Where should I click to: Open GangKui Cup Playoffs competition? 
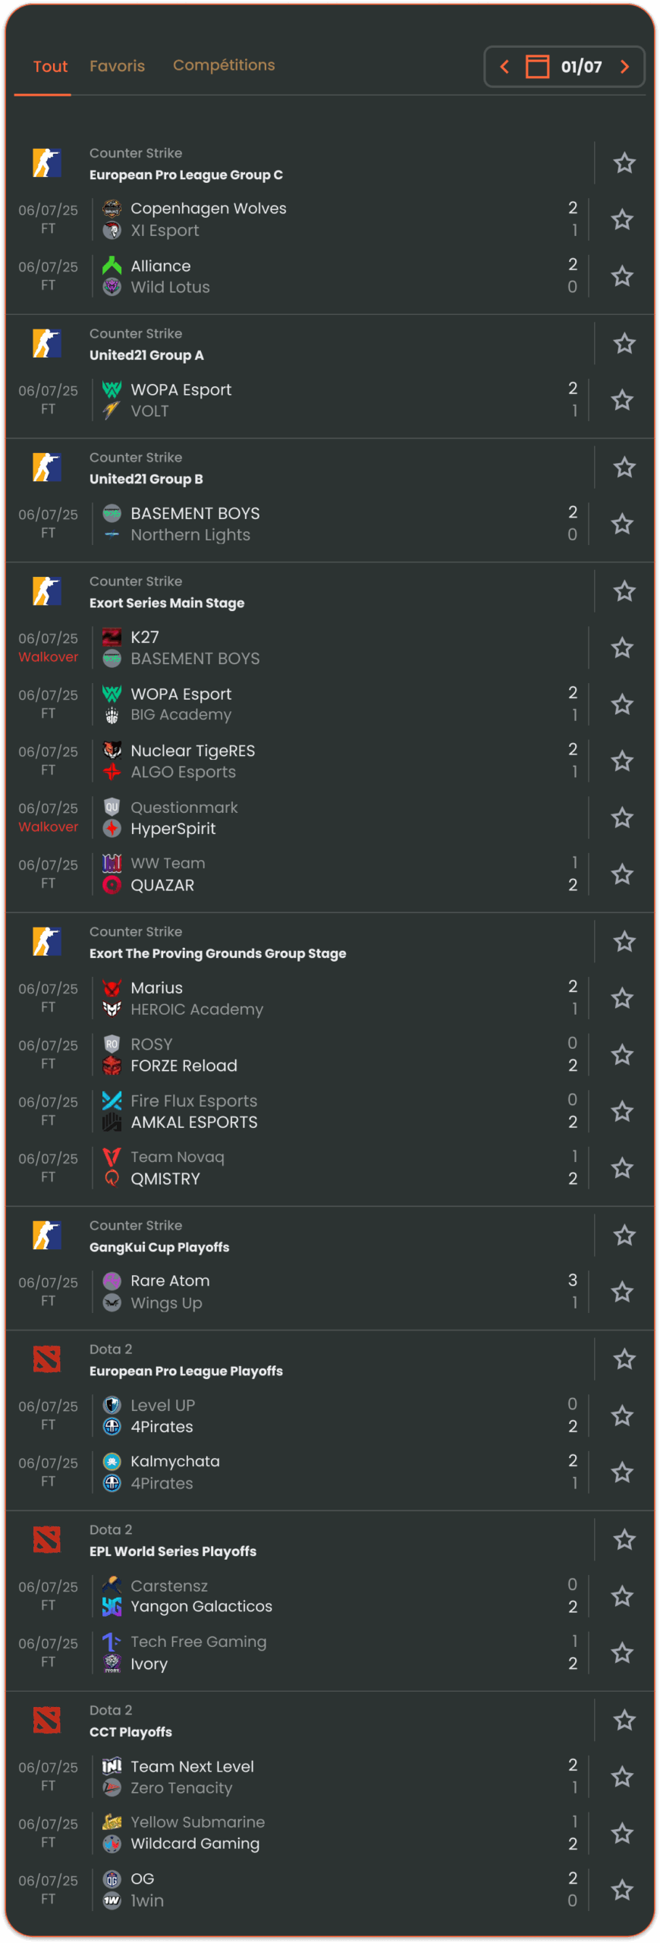pyautogui.click(x=159, y=1248)
